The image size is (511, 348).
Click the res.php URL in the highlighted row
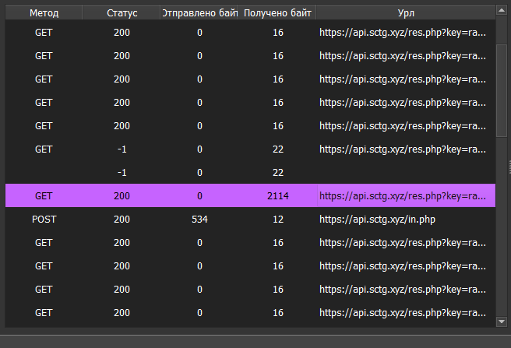405,196
